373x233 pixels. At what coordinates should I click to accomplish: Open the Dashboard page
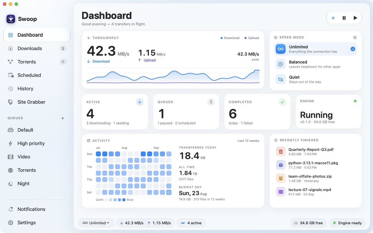click(x=37, y=35)
